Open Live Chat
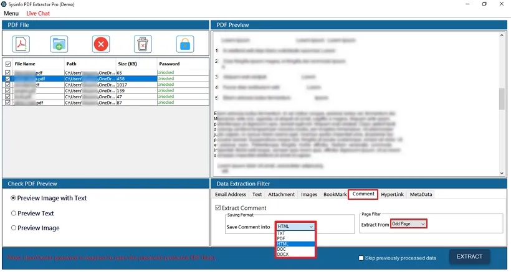The width and height of the screenshot is (511, 272). (x=38, y=13)
